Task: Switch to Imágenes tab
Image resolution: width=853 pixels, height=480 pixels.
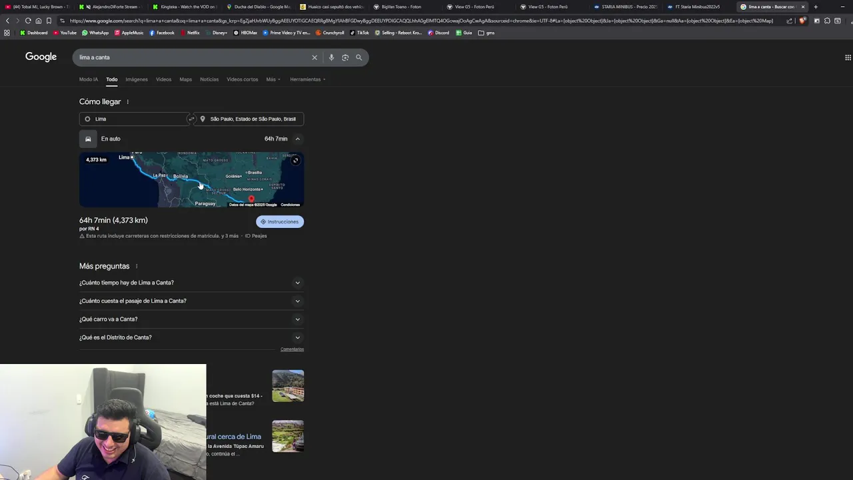Action: (x=137, y=79)
